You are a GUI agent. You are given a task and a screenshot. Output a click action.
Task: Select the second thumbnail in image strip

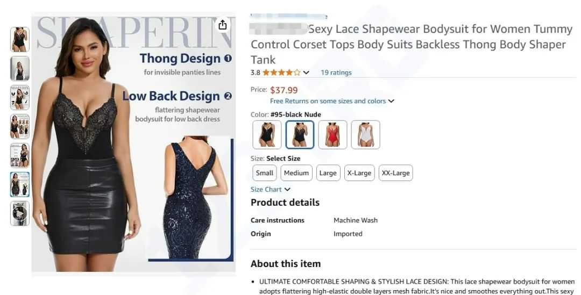(20, 68)
